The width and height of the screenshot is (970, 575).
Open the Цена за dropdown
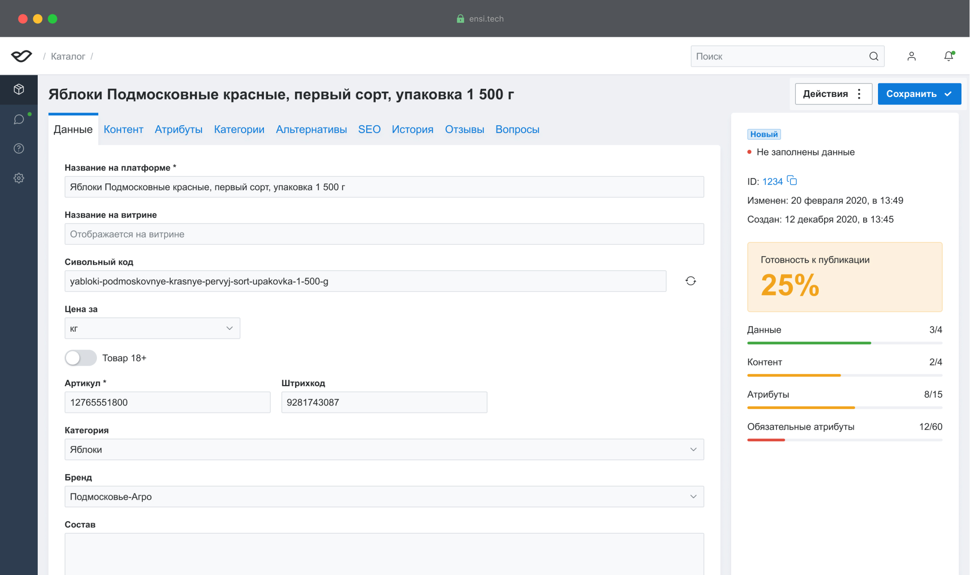(x=152, y=328)
